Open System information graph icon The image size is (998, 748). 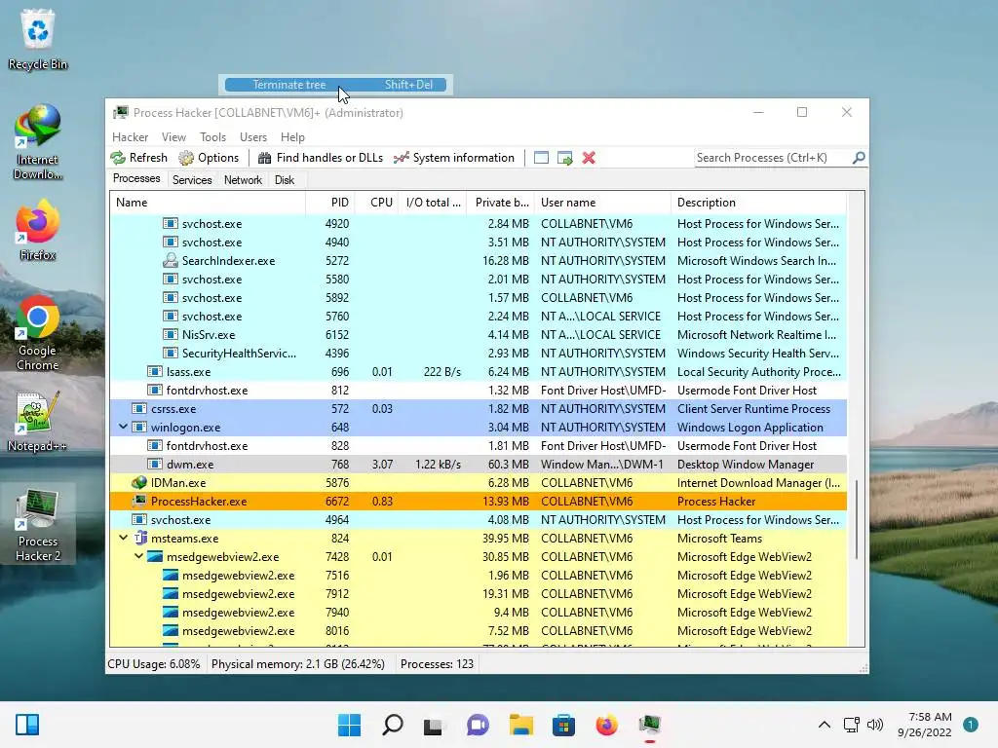[x=401, y=158]
